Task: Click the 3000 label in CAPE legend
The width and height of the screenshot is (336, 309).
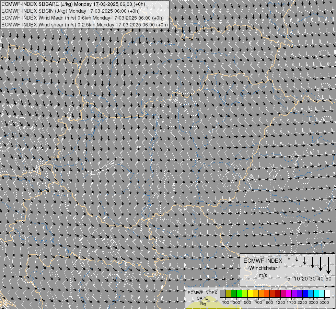Action: tap(313, 302)
